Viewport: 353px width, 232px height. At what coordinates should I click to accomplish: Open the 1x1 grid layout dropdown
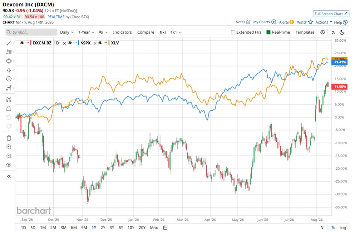(176, 32)
